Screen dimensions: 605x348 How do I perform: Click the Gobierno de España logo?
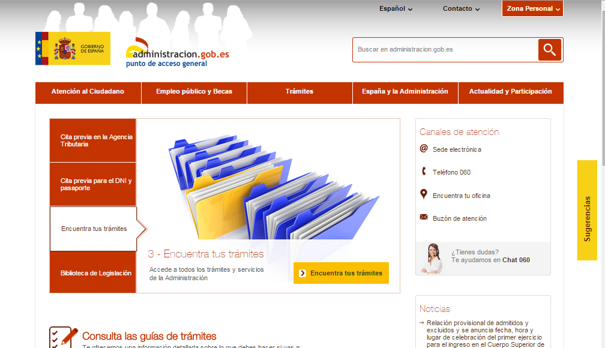(x=73, y=49)
